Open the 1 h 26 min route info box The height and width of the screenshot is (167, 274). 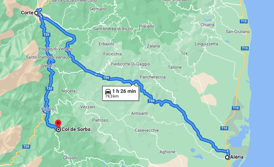coord(121,93)
